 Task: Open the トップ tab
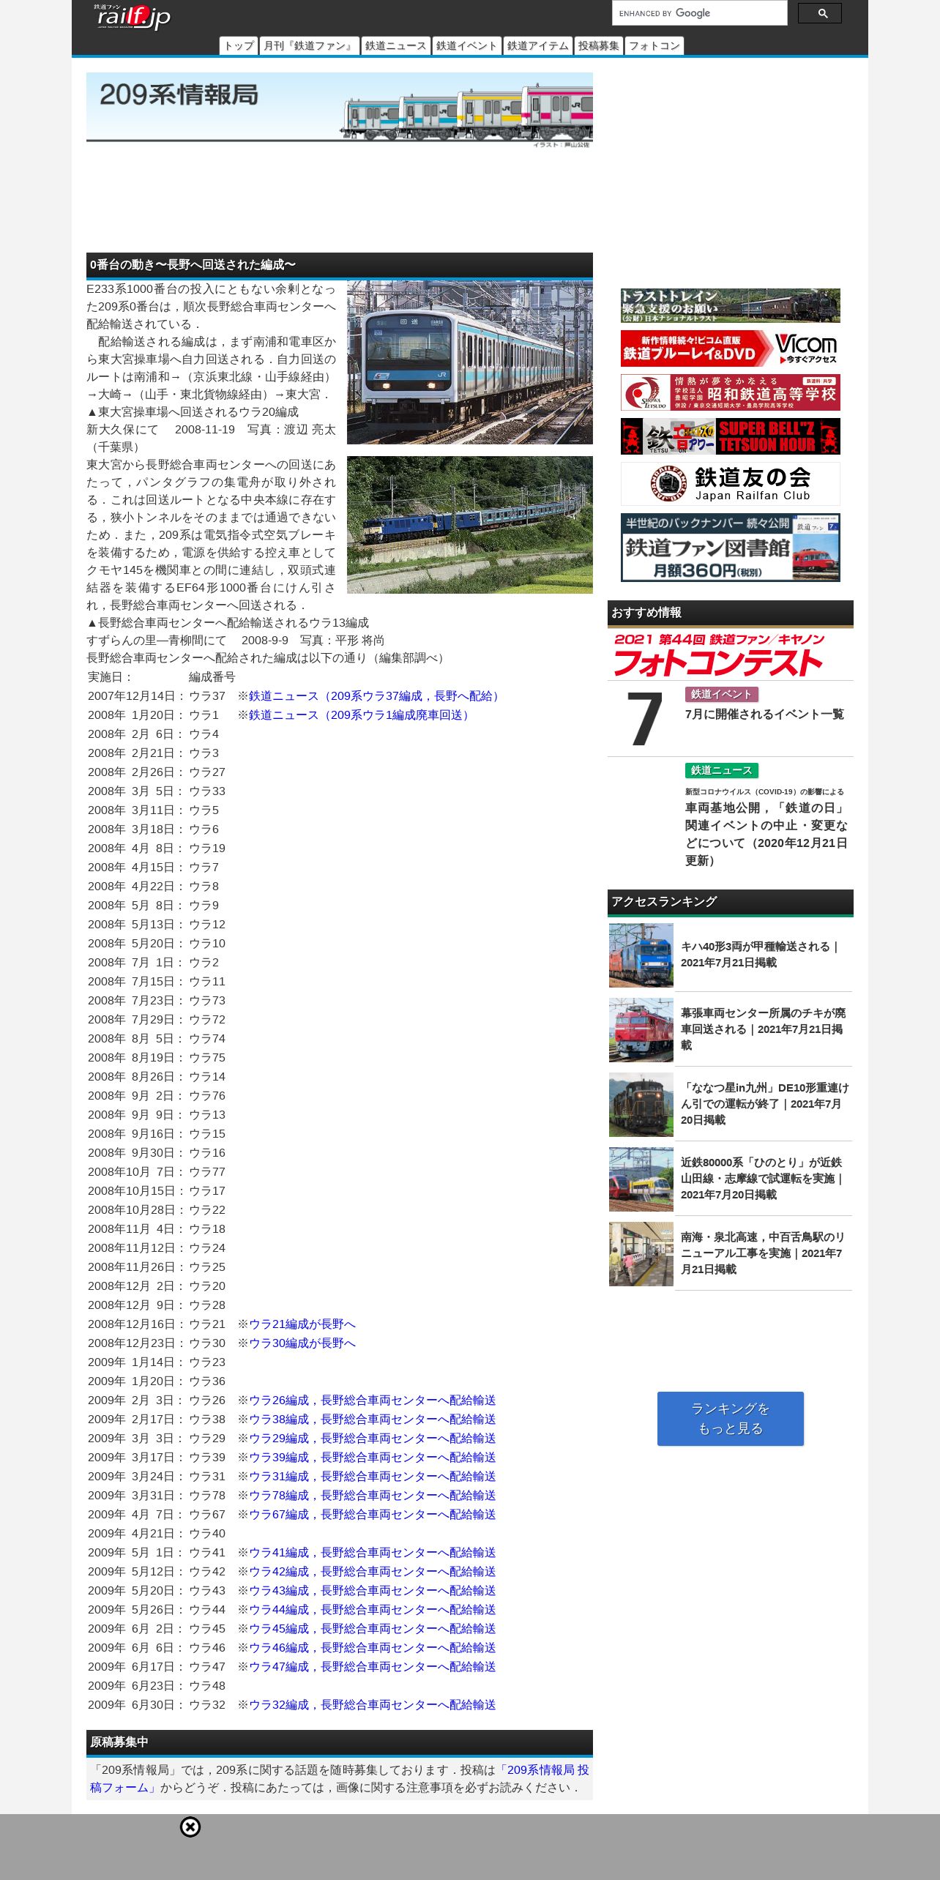tap(239, 46)
